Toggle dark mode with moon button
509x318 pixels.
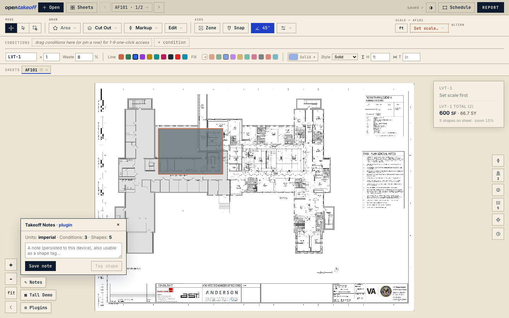(x=11, y=307)
